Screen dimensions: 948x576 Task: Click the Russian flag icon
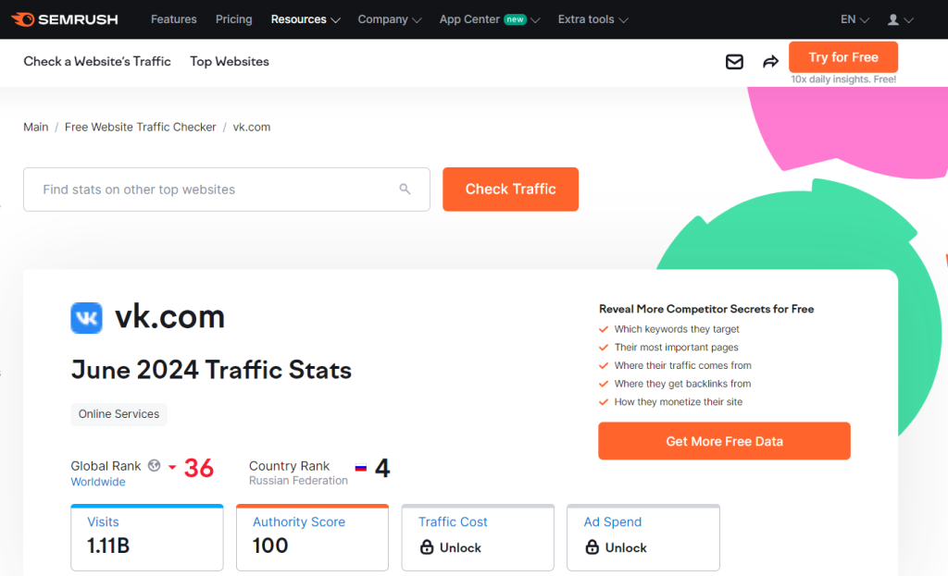pyautogui.click(x=360, y=467)
